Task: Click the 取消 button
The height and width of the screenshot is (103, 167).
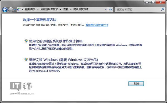Action: [136, 84]
